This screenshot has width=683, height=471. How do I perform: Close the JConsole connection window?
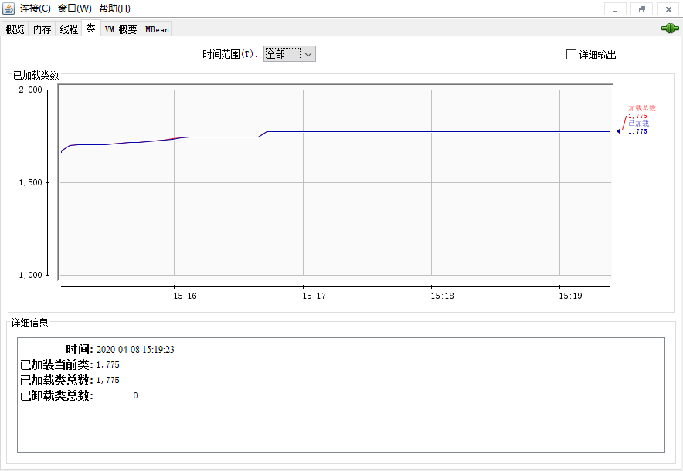(668, 9)
